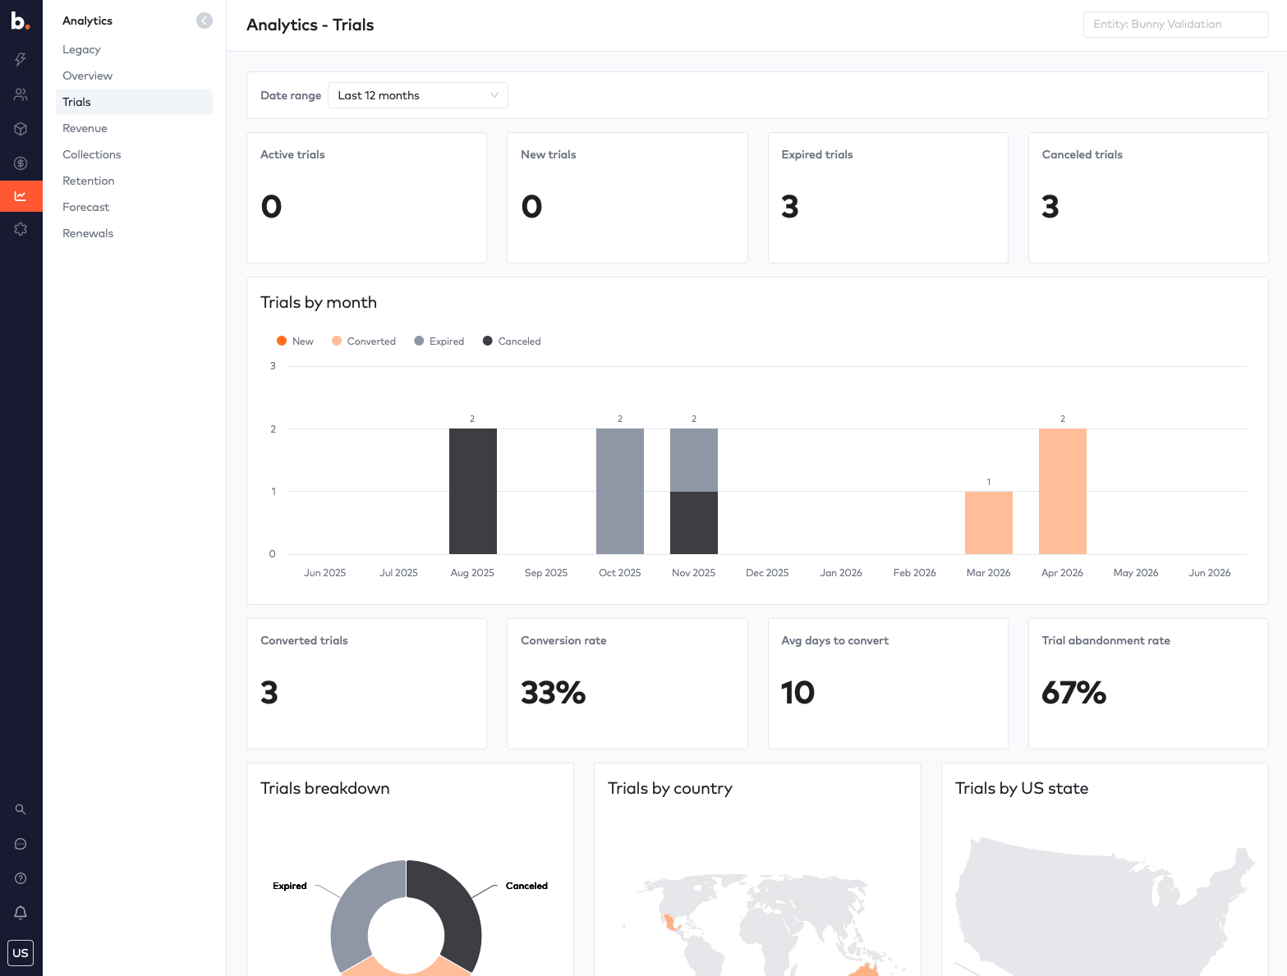This screenshot has width=1287, height=976.
Task: Click the Canceled donut label
Action: [x=526, y=886]
